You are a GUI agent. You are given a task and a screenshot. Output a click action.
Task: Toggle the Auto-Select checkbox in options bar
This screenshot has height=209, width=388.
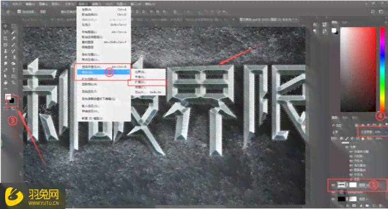pyautogui.click(x=19, y=12)
